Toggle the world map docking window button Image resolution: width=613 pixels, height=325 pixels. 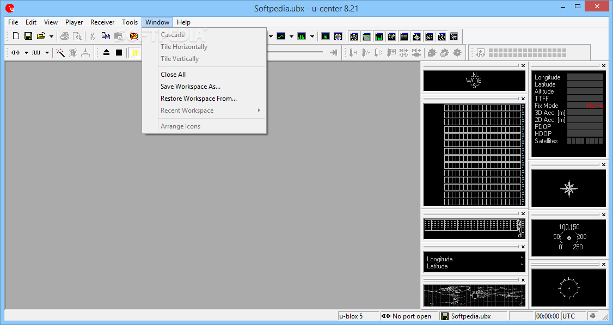point(392,37)
